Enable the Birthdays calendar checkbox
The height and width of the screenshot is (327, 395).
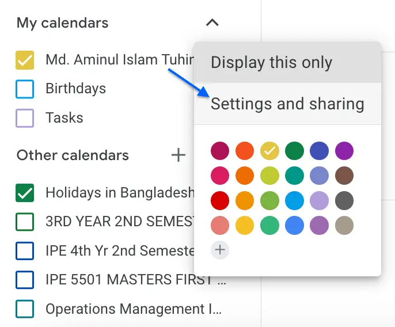25,89
